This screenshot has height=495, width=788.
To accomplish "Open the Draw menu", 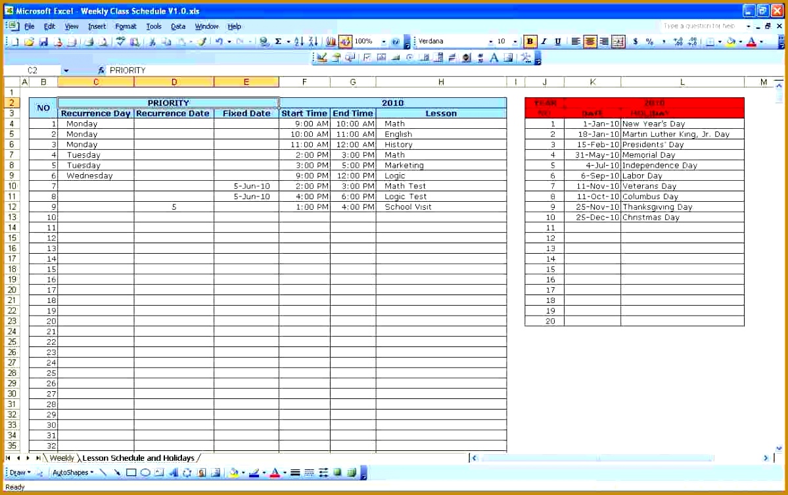I will (x=20, y=473).
